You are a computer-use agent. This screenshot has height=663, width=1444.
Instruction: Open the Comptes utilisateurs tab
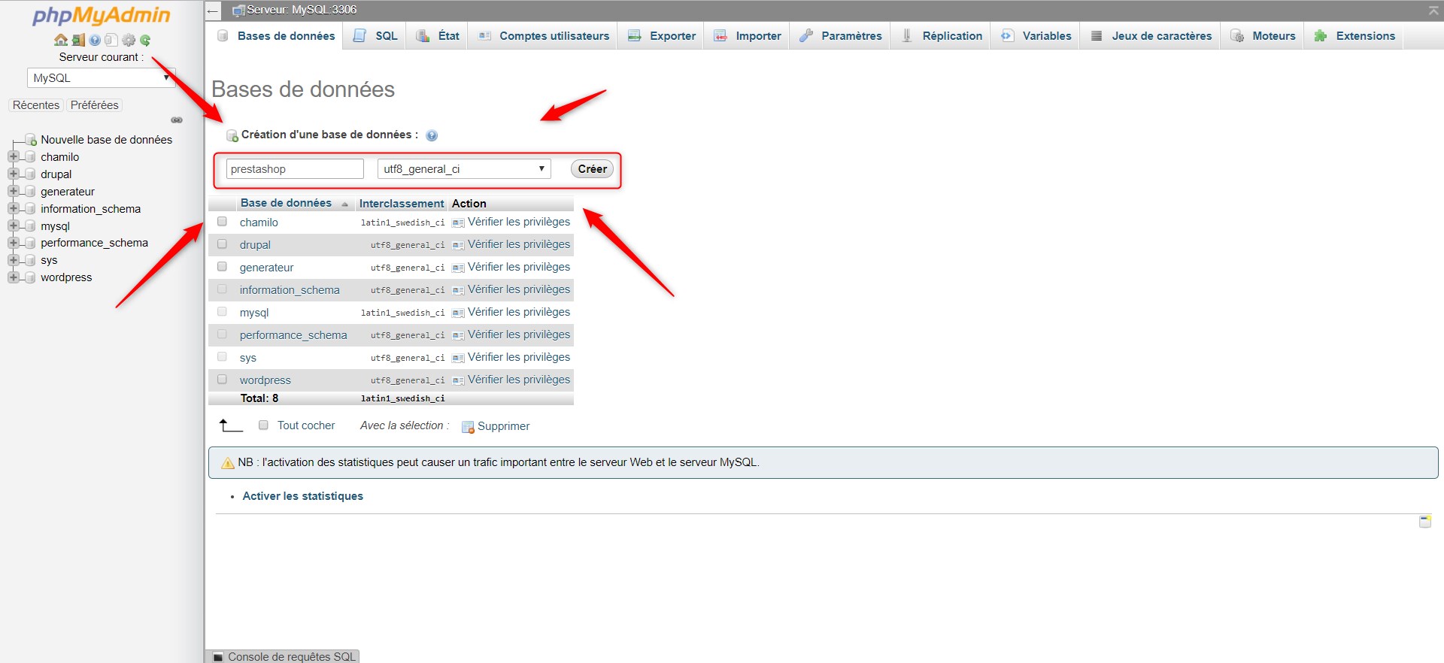[x=543, y=36]
